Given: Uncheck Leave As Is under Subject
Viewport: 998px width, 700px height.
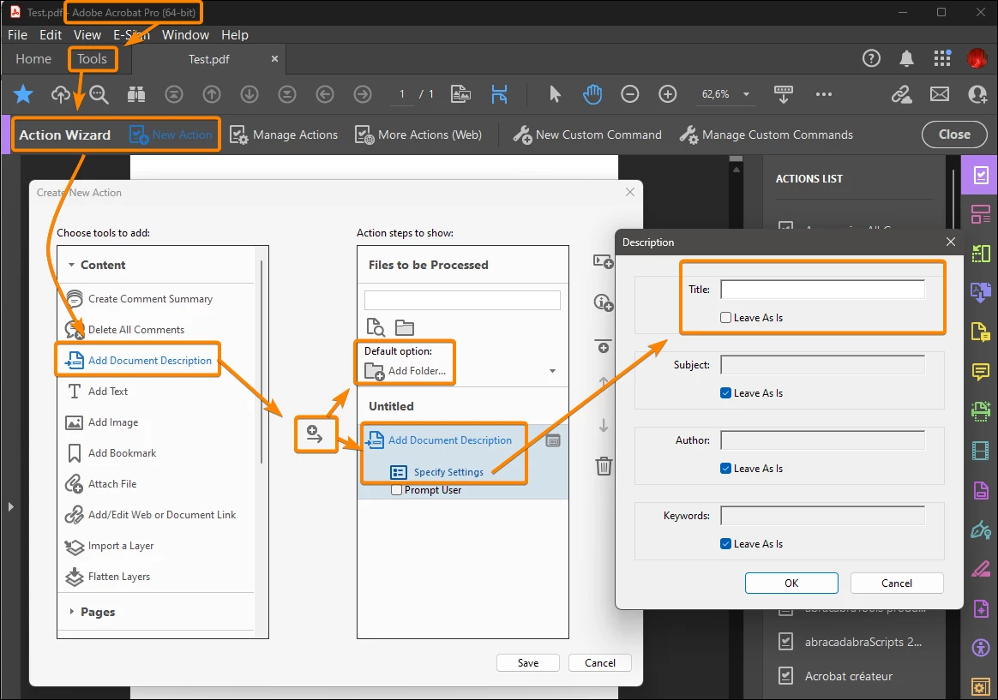Looking at the screenshot, I should 725,393.
